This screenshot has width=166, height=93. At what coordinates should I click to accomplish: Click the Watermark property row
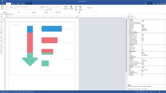[x=147, y=29]
